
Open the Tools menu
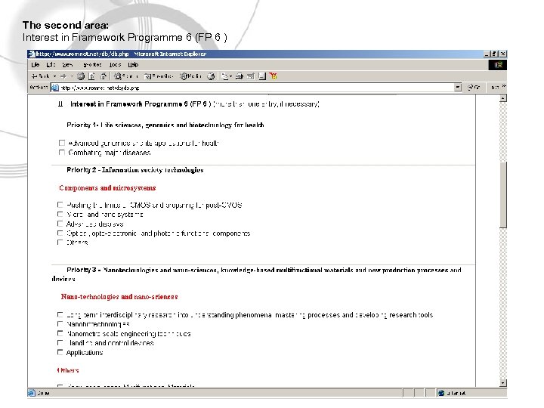(x=115, y=64)
